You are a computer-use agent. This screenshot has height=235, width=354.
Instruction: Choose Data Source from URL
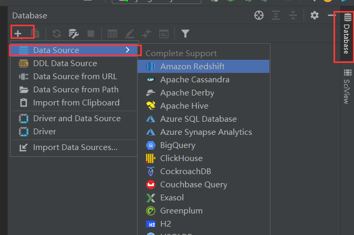[74, 77]
